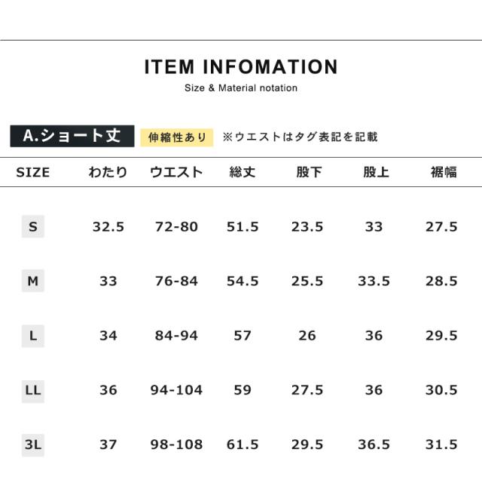Viewport: 482px width, 501px height.
Task: Click the ITEM INFOMATION title
Action: click(x=241, y=67)
